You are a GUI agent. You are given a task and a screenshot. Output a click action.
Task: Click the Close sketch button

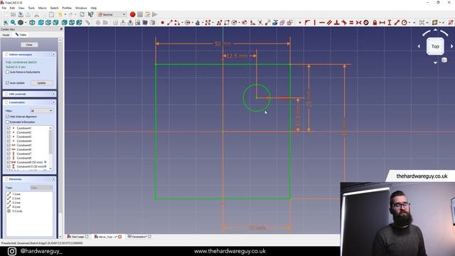tap(29, 45)
